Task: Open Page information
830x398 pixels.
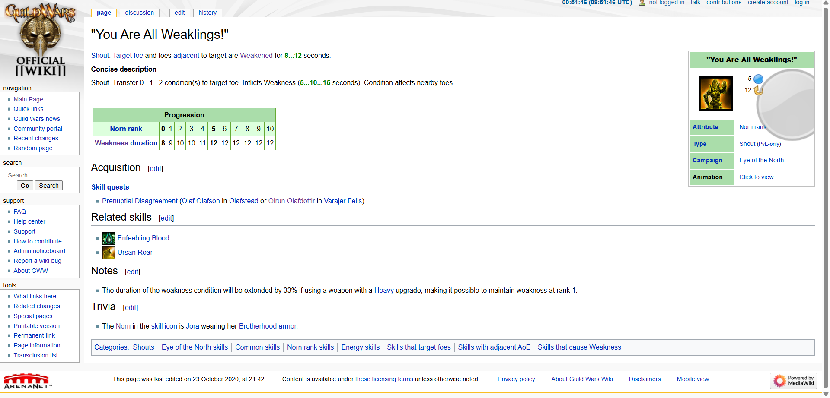Action: [x=37, y=345]
